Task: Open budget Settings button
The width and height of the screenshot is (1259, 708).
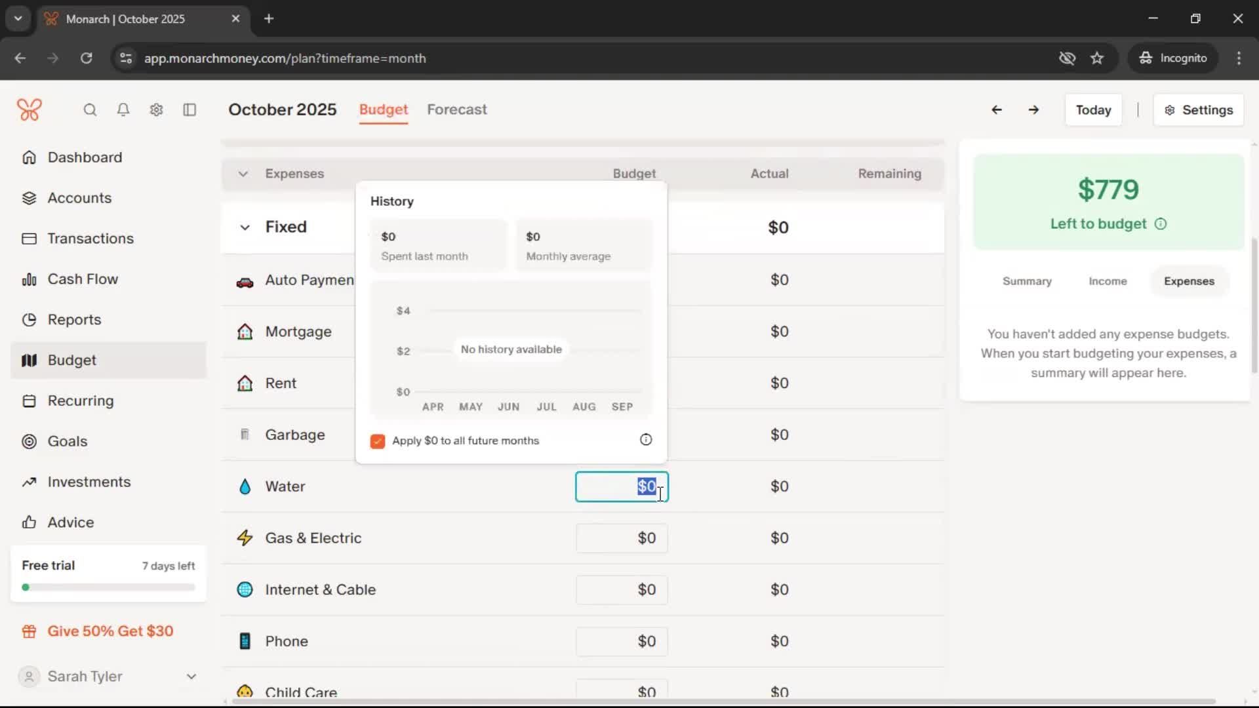Action: 1199,110
